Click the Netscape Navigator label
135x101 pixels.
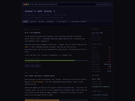point(104,4)
